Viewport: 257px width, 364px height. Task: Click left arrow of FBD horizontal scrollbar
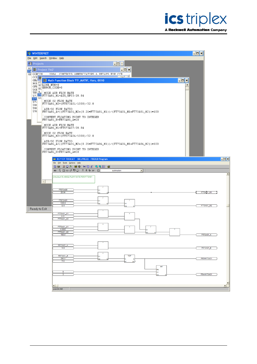[x=54, y=286]
